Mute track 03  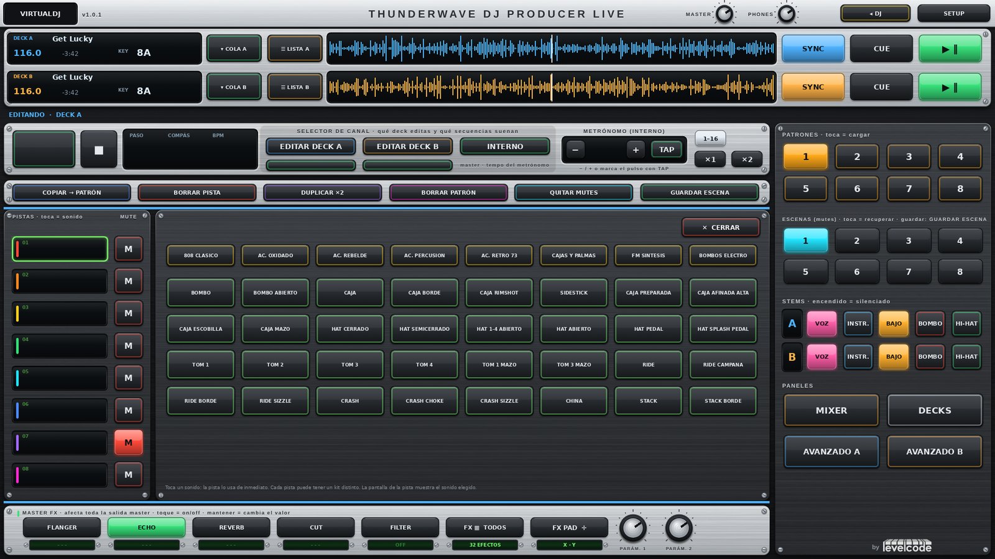[x=128, y=314]
